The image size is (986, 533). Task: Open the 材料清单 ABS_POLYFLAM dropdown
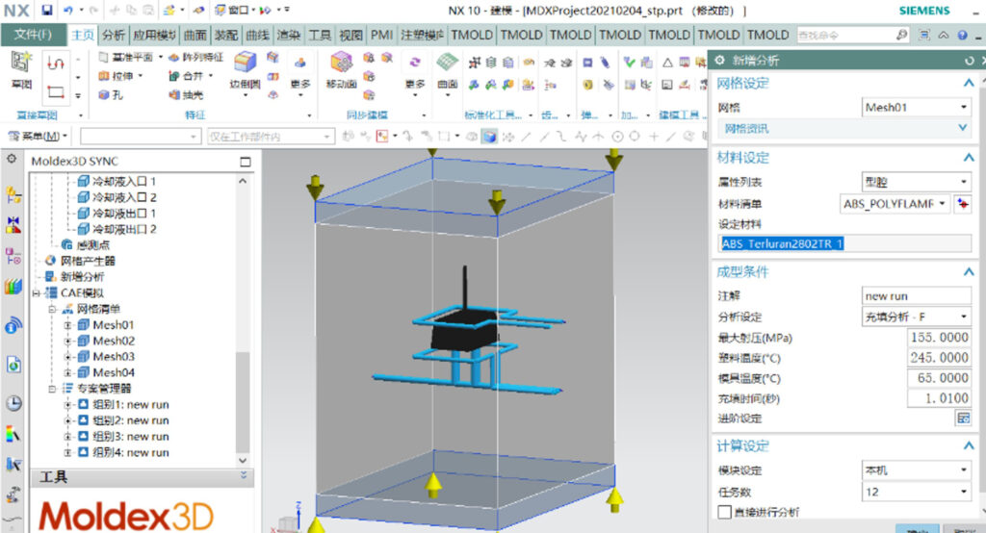[895, 204]
